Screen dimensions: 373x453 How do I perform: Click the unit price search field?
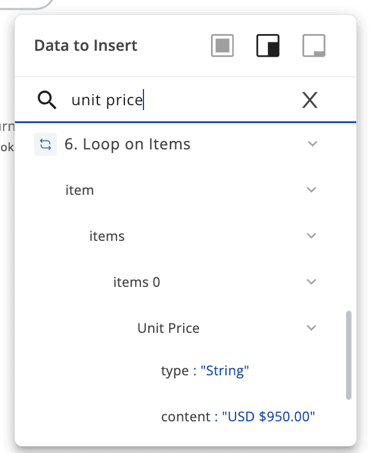click(x=179, y=100)
